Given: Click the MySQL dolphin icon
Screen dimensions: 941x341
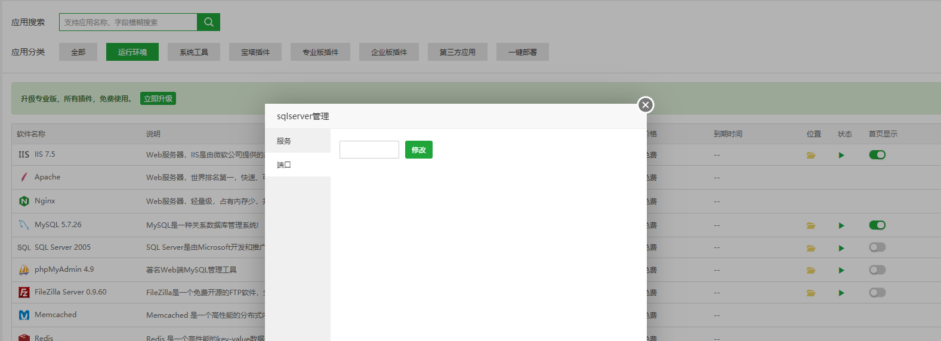Looking at the screenshot, I should coord(24,225).
